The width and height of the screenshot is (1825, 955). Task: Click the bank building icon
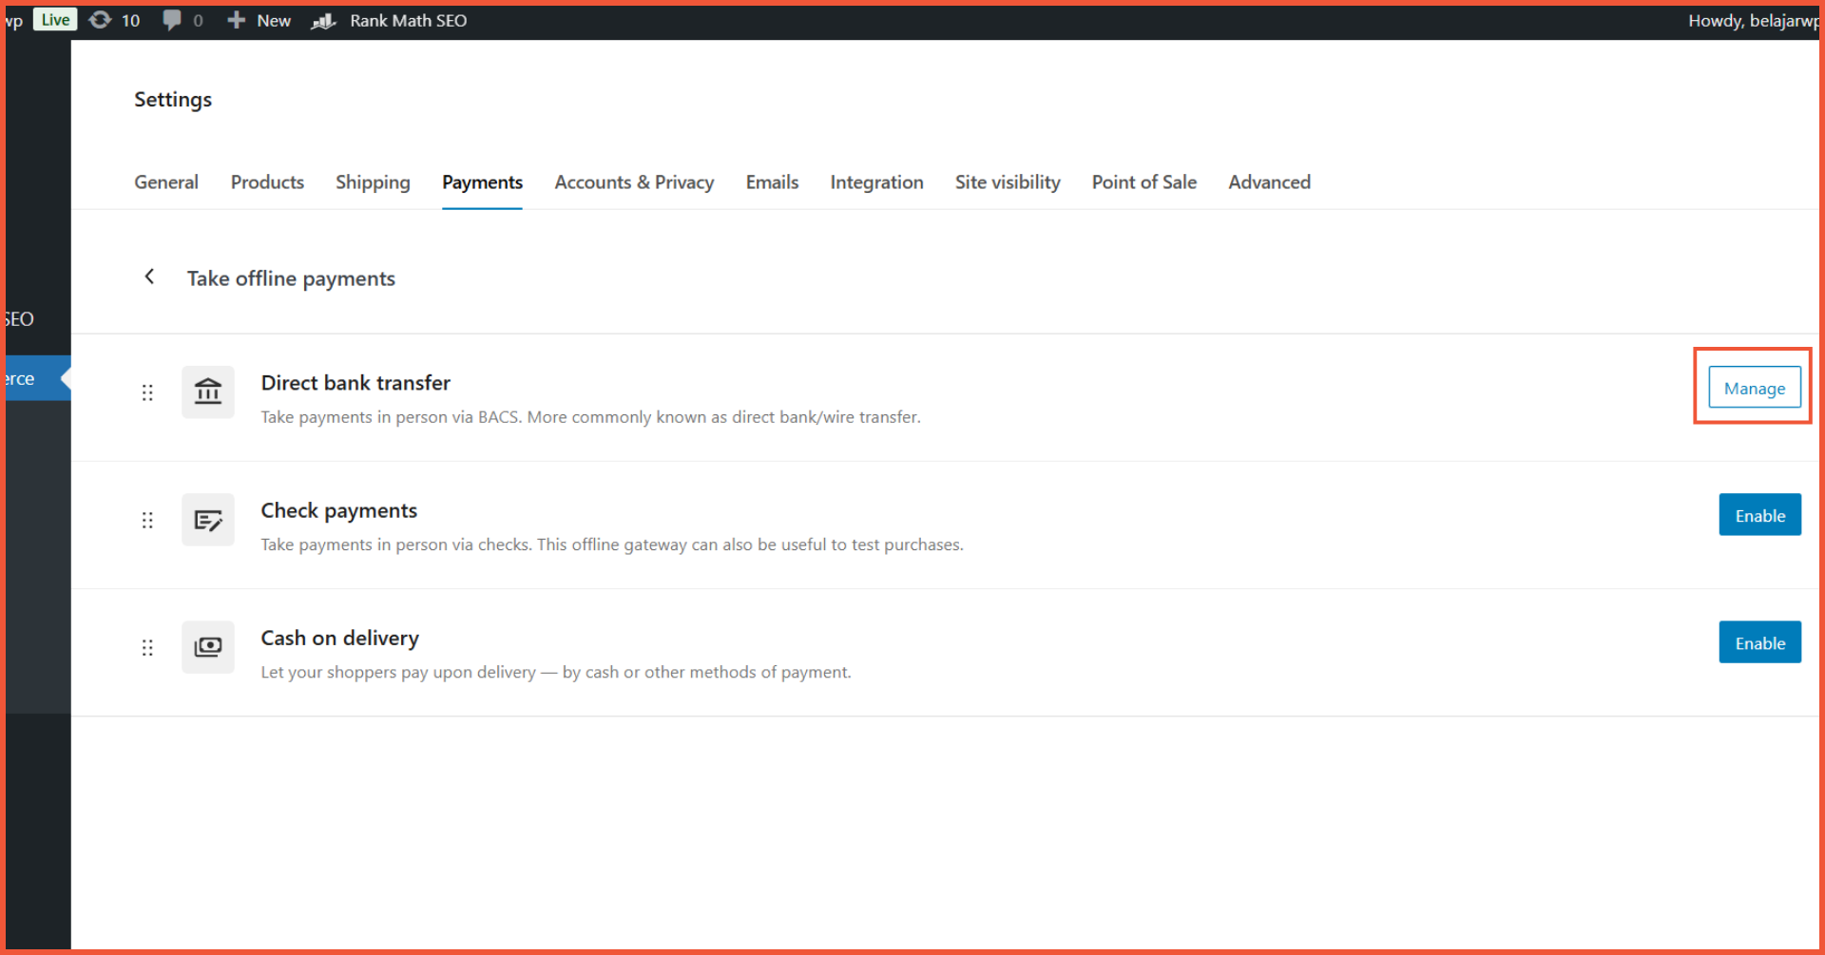pos(208,392)
